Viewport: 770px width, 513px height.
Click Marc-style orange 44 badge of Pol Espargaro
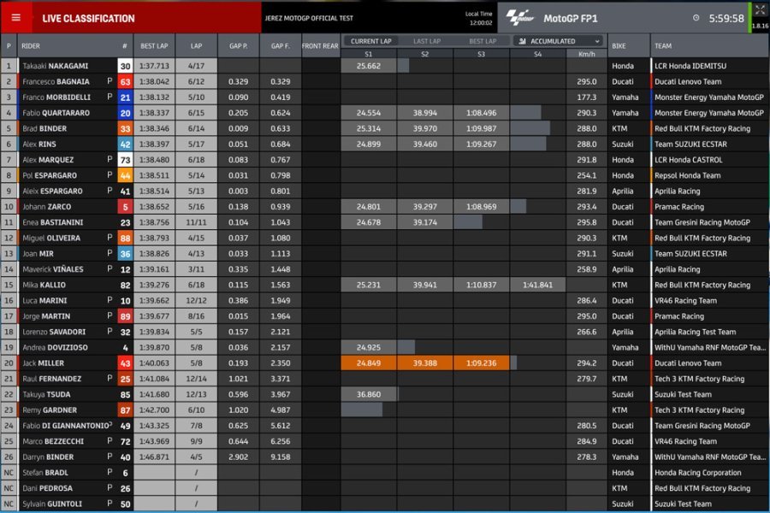coord(125,175)
